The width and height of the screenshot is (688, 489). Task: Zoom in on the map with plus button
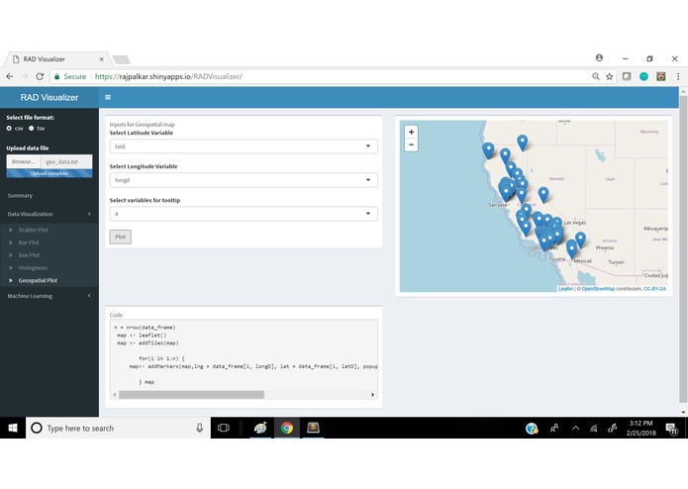411,132
